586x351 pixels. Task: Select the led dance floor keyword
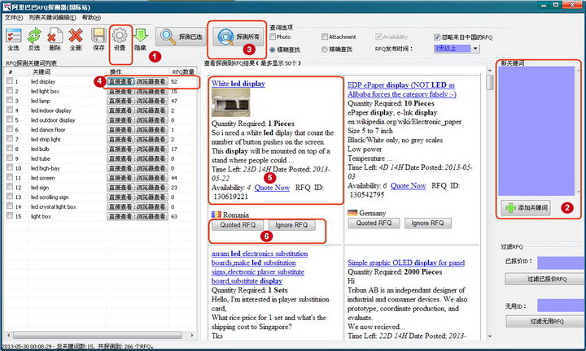(48, 130)
